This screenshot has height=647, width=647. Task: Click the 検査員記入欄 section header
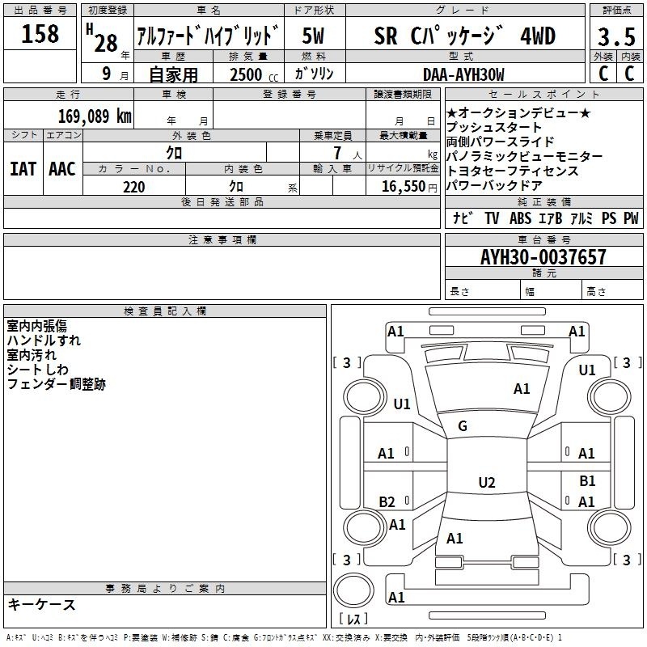tap(165, 311)
